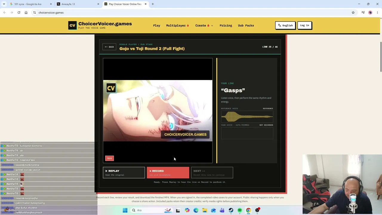Viewport: 382px width, 215px height.
Task: Click the 'Gojo vs Toji Round 2 (Full Fight)' title
Action: click(152, 48)
